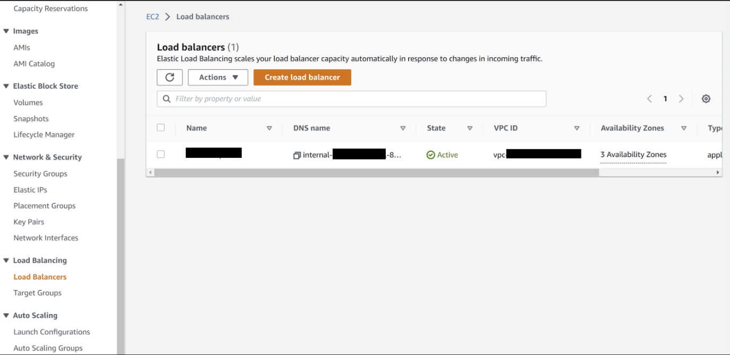Screen dimensions: 730x355
Task: Go to next page with right chevron
Action: (x=681, y=99)
